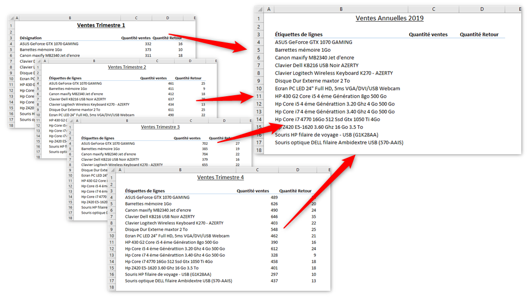528x297 pixels.
Task: Select value 611 in Trimestre 2 sheet
Action: coord(171,110)
